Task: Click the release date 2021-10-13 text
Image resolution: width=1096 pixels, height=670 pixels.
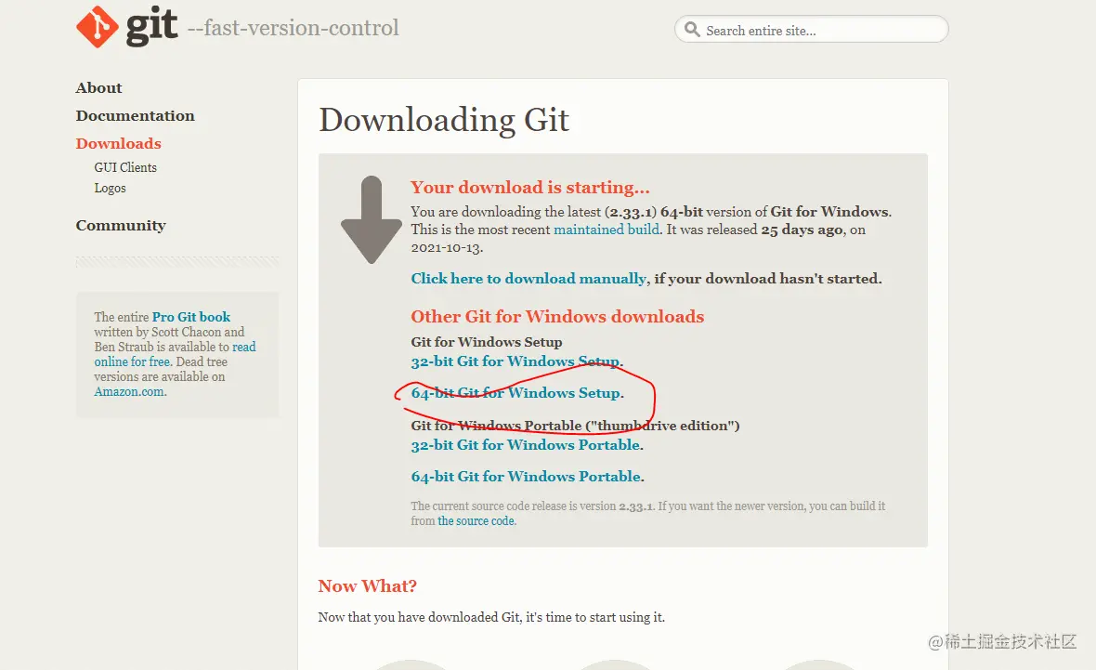Action: (447, 247)
